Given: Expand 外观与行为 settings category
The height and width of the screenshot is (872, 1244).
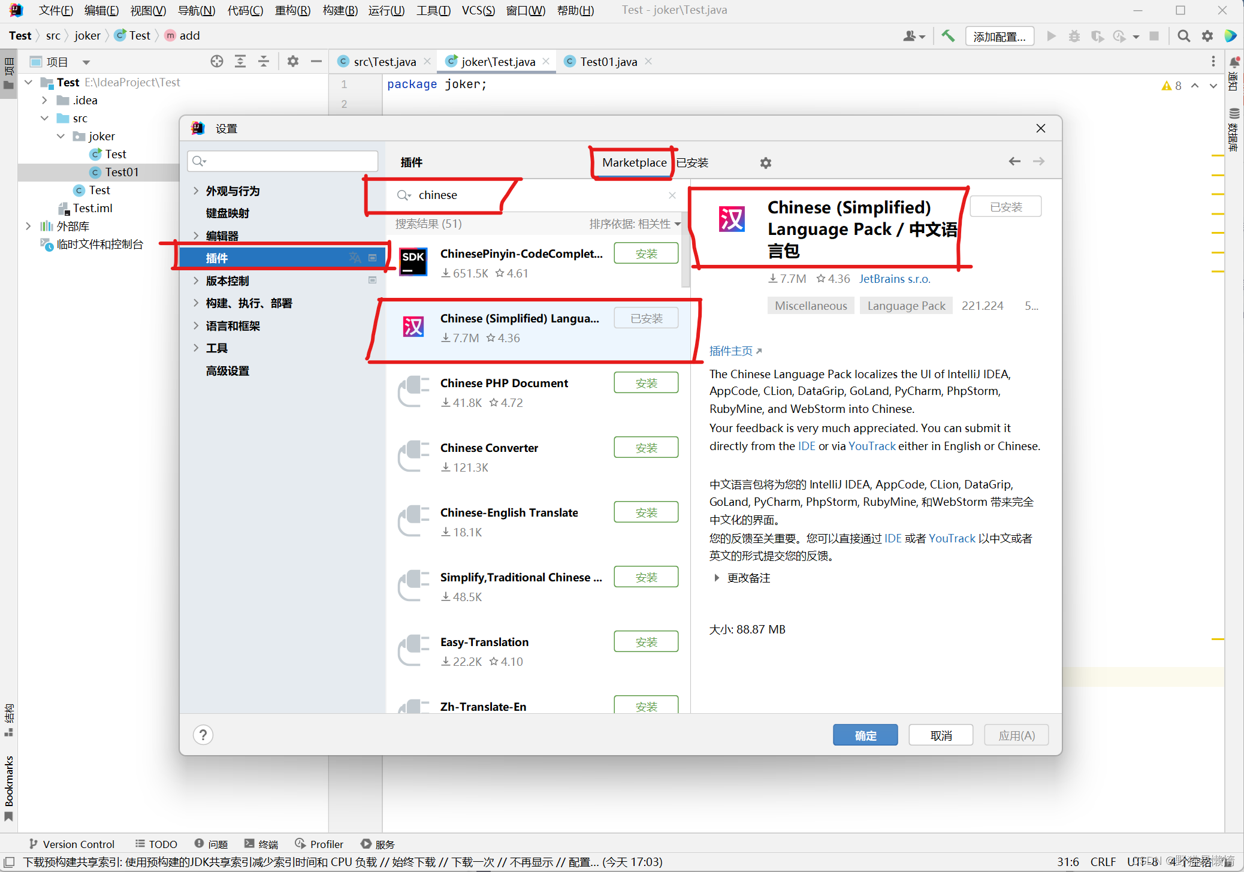Looking at the screenshot, I should pyautogui.click(x=196, y=191).
